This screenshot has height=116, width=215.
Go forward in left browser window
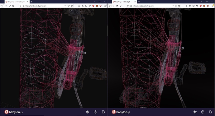(6, 6)
